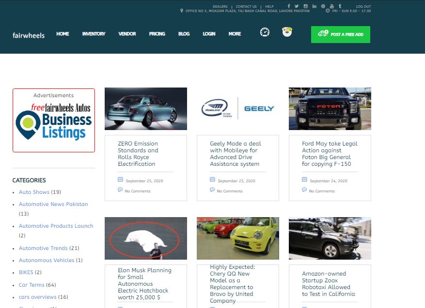425x308 pixels.
Task: Open the VENDOR menu item
Action: pos(127,34)
